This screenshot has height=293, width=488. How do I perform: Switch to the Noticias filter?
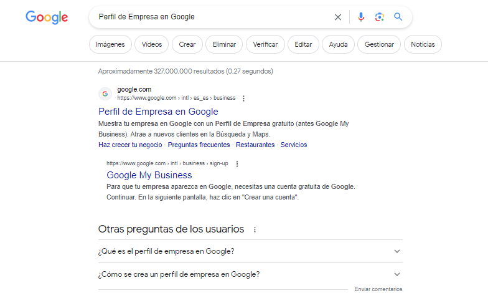[x=423, y=44]
